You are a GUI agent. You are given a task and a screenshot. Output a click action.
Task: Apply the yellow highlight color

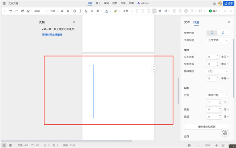(115, 11)
